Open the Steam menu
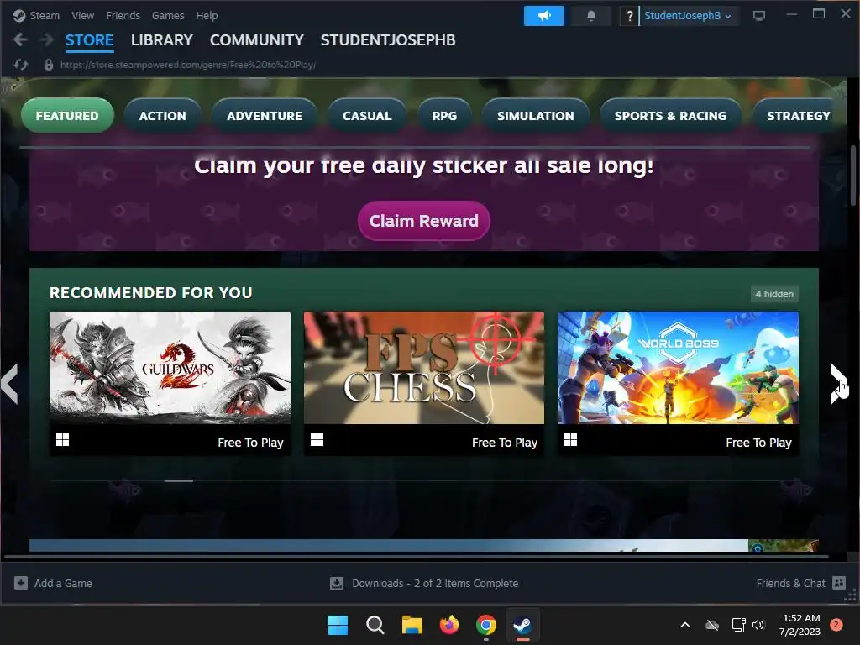 [x=45, y=16]
